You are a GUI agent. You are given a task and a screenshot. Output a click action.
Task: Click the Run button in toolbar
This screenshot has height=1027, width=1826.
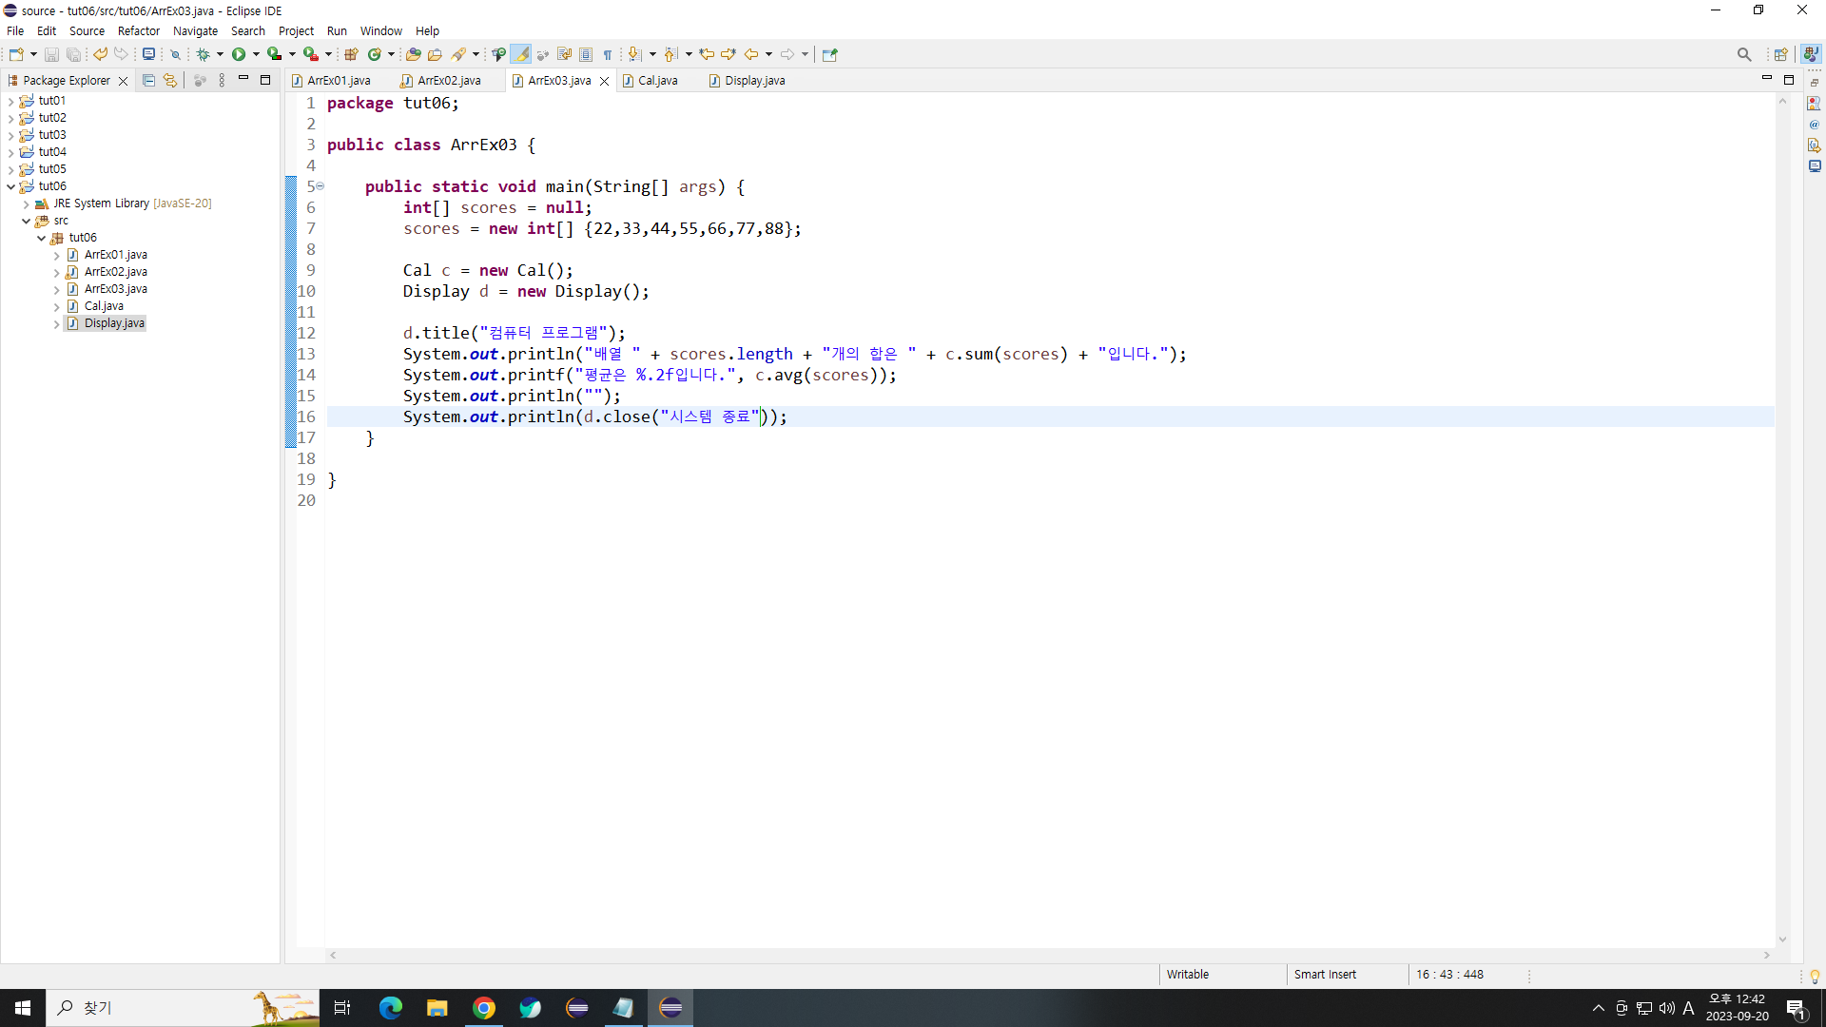coord(239,54)
